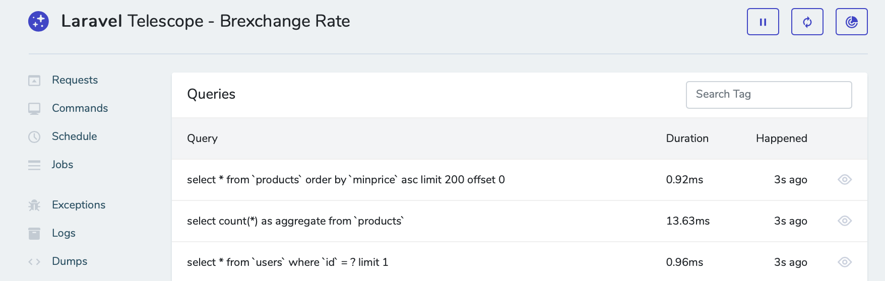Click the auto-refresh entries icon
885x281 pixels.
pyautogui.click(x=807, y=22)
